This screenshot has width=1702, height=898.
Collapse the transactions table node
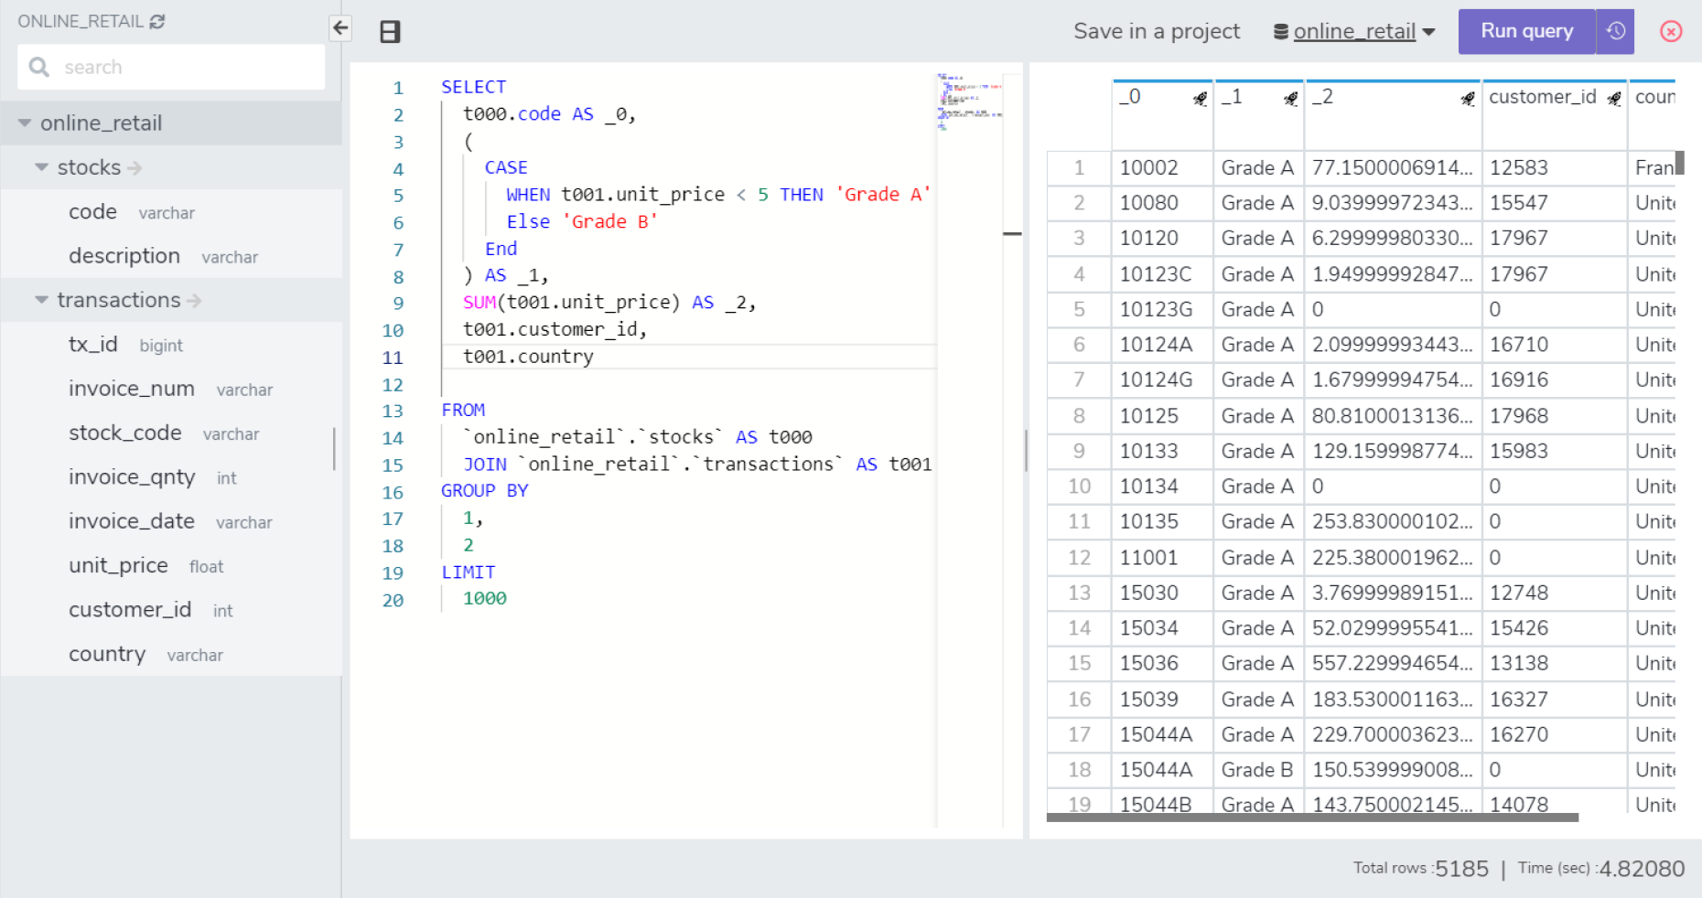pos(41,300)
